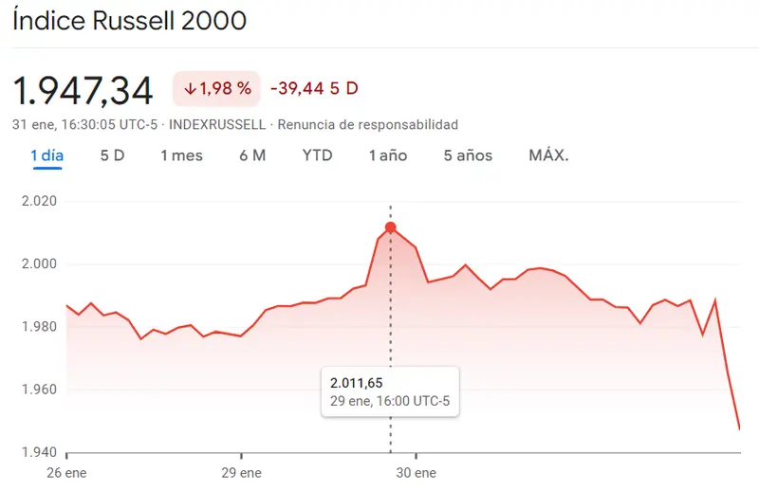Switch to the 1 año tab

click(387, 155)
